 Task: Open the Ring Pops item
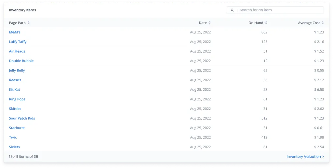[x=17, y=99]
